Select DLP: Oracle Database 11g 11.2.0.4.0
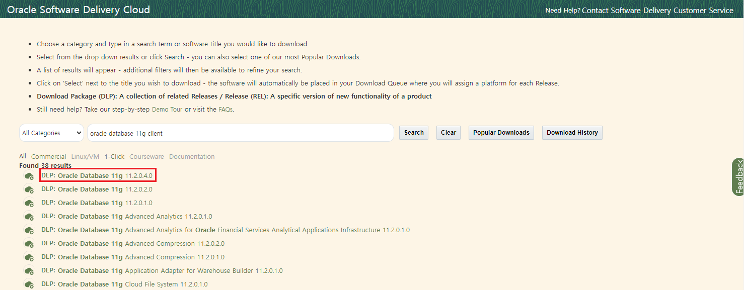 (x=97, y=175)
